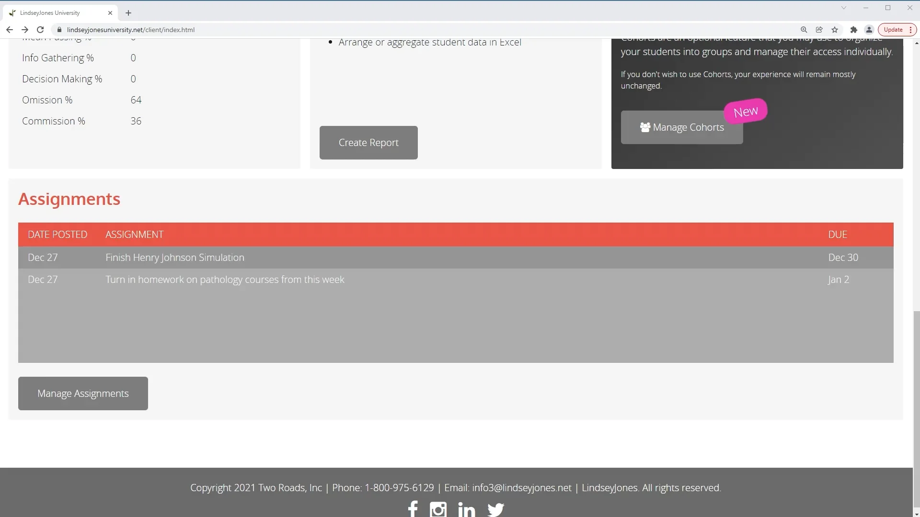Click the browser zoom magnifier icon
The width and height of the screenshot is (920, 517).
click(x=804, y=30)
